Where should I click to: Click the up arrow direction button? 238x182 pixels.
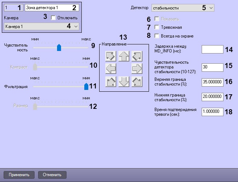[x=124, y=56]
